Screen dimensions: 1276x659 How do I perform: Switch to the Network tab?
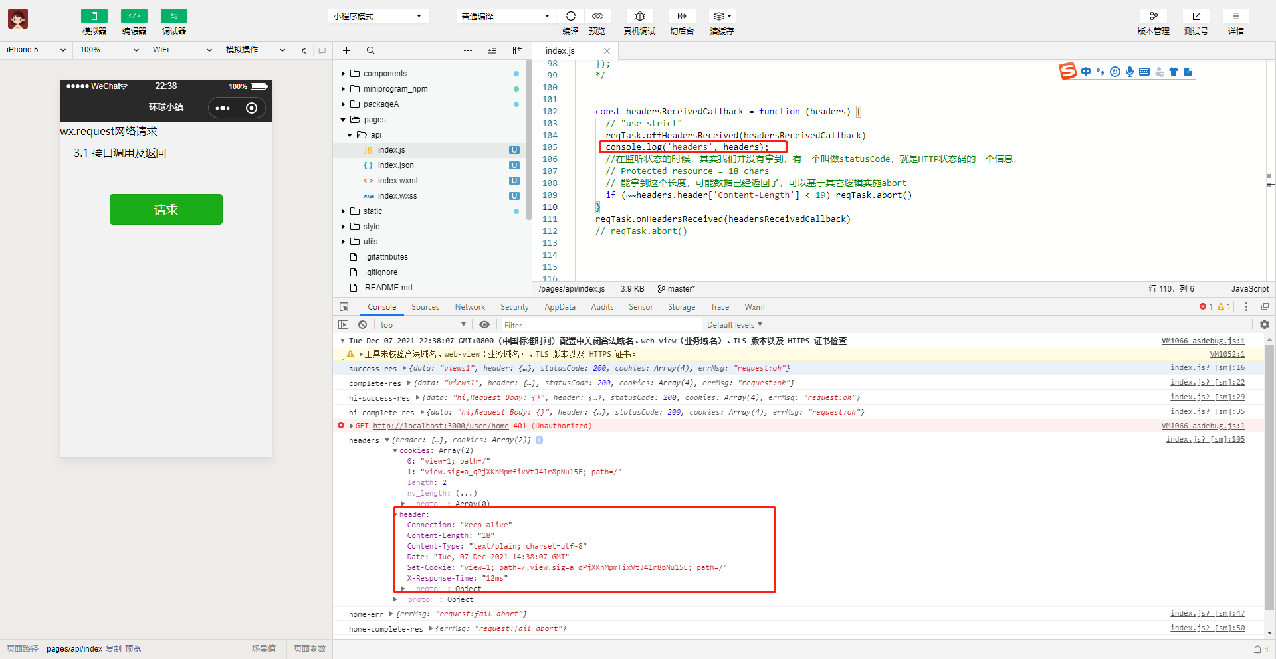click(470, 307)
